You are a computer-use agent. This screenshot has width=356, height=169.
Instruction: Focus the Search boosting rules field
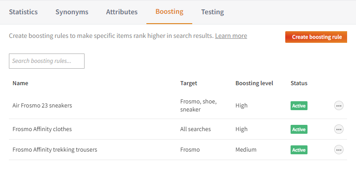[x=47, y=61]
